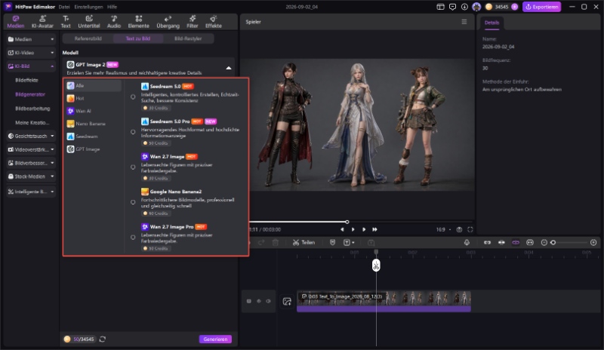Expand the Medien sidebar section
Screen dimensions: 604x350
(31, 39)
